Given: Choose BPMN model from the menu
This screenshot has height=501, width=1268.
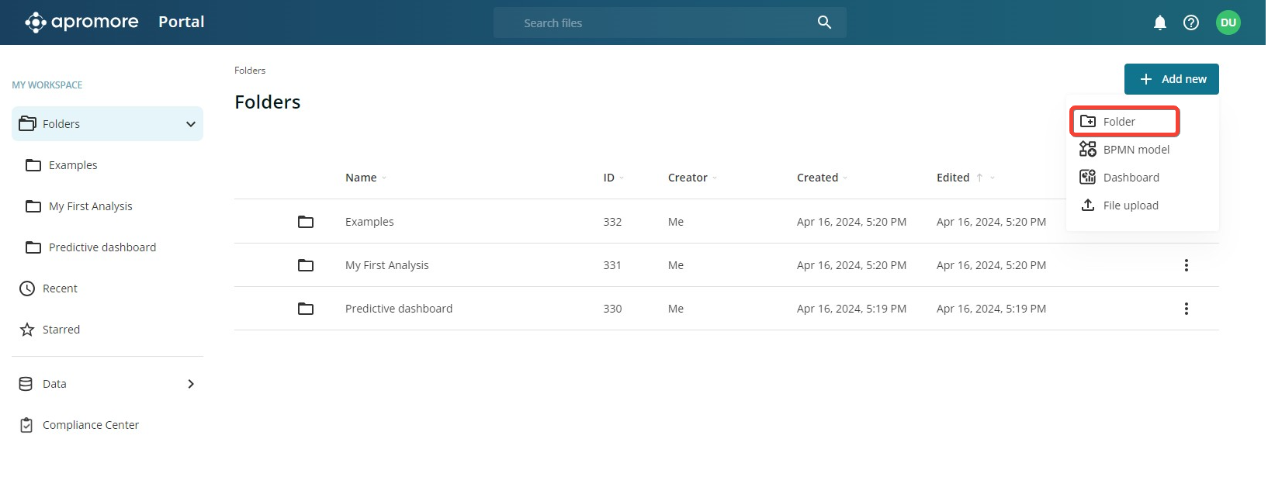Looking at the screenshot, I should [1135, 150].
